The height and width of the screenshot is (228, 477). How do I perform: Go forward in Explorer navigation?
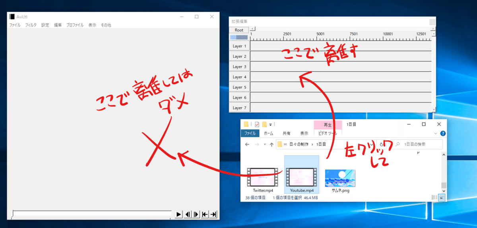(x=257, y=144)
